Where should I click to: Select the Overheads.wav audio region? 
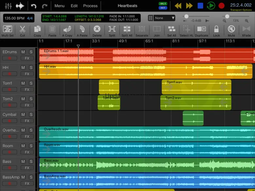point(131,134)
